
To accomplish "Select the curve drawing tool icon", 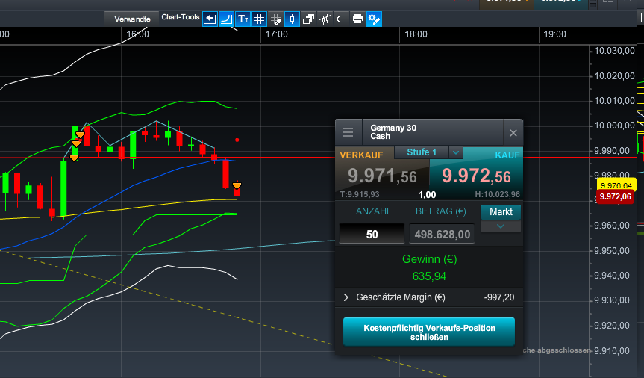I will pos(226,19).
